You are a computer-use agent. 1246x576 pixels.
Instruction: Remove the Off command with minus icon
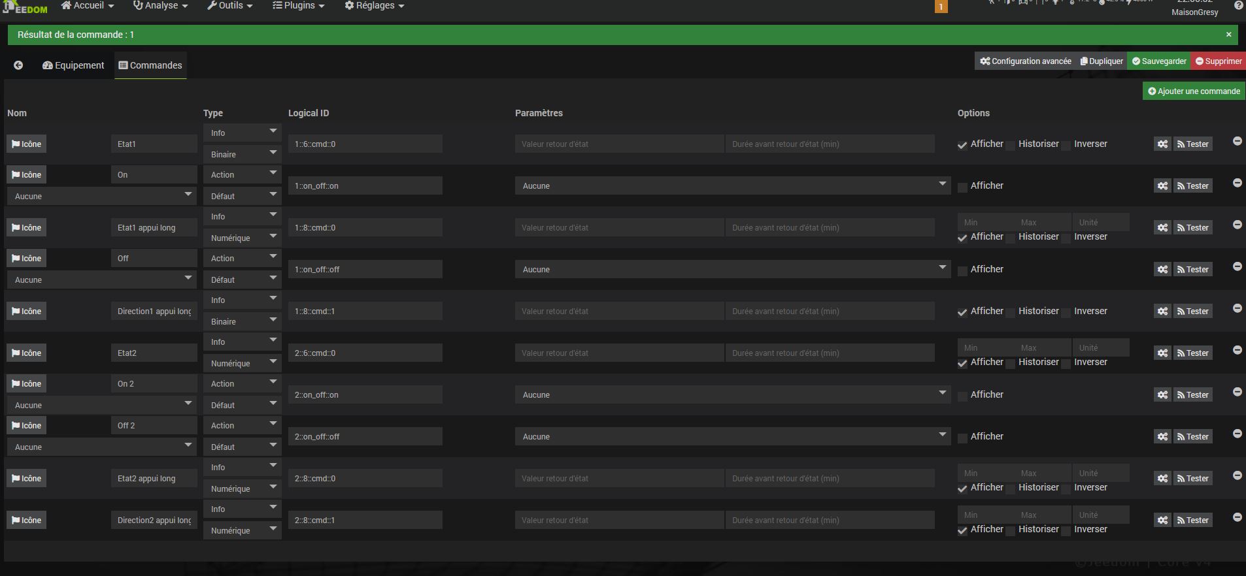click(1238, 266)
